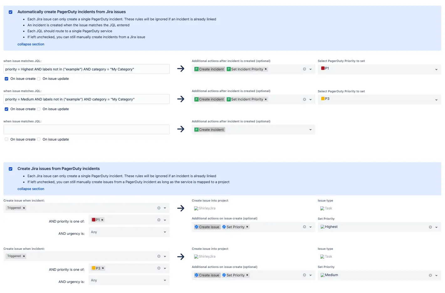Enable On issue update for Medium priority rule
Viewport: 445px width, 293px height.
pyautogui.click(x=39, y=109)
